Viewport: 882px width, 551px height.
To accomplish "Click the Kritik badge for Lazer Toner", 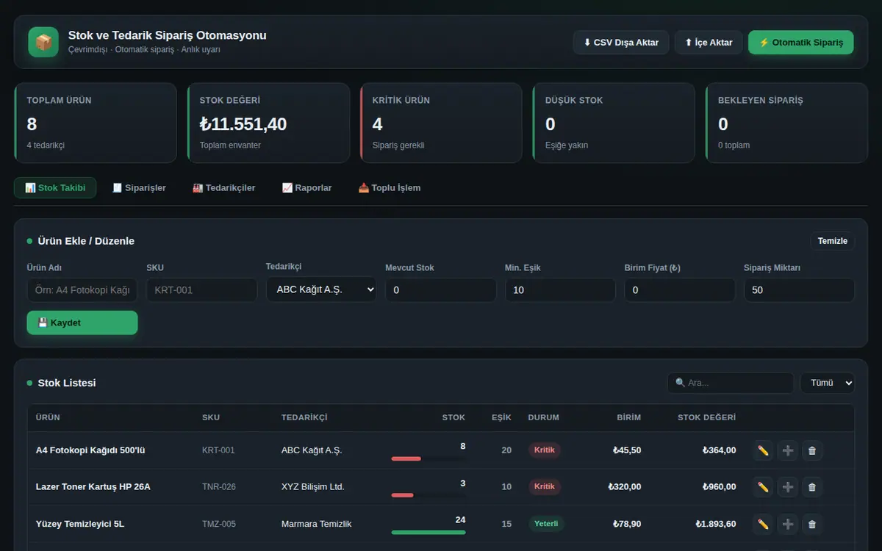I will click(x=545, y=486).
